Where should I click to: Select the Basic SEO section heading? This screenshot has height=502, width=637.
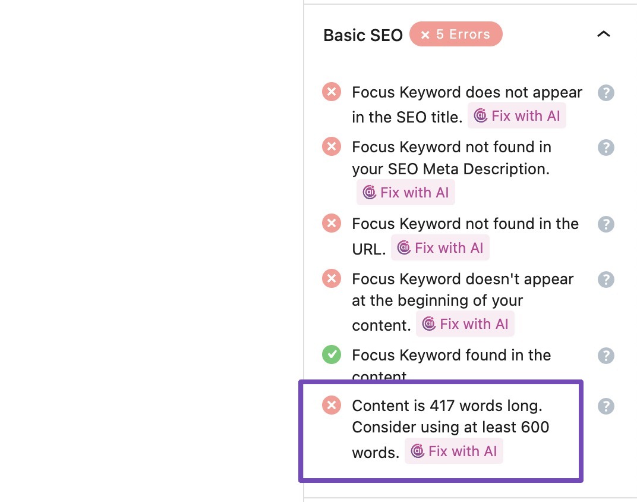click(x=363, y=35)
